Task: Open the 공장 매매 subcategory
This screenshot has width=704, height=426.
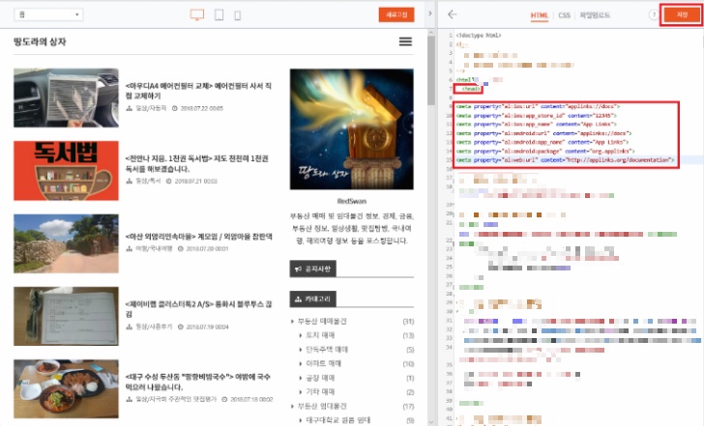Action: [320, 378]
